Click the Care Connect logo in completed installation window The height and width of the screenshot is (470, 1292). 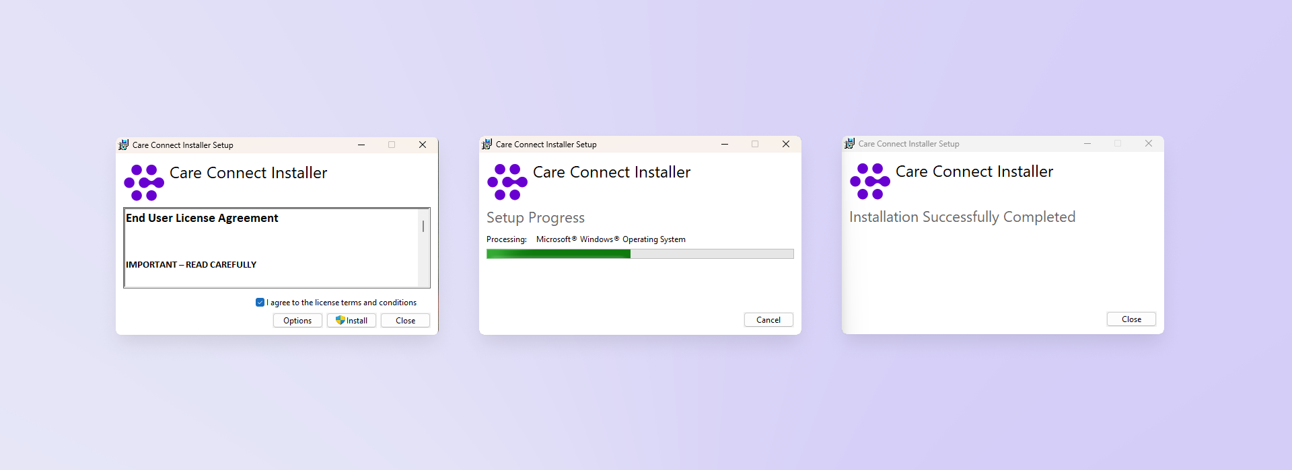coord(870,181)
